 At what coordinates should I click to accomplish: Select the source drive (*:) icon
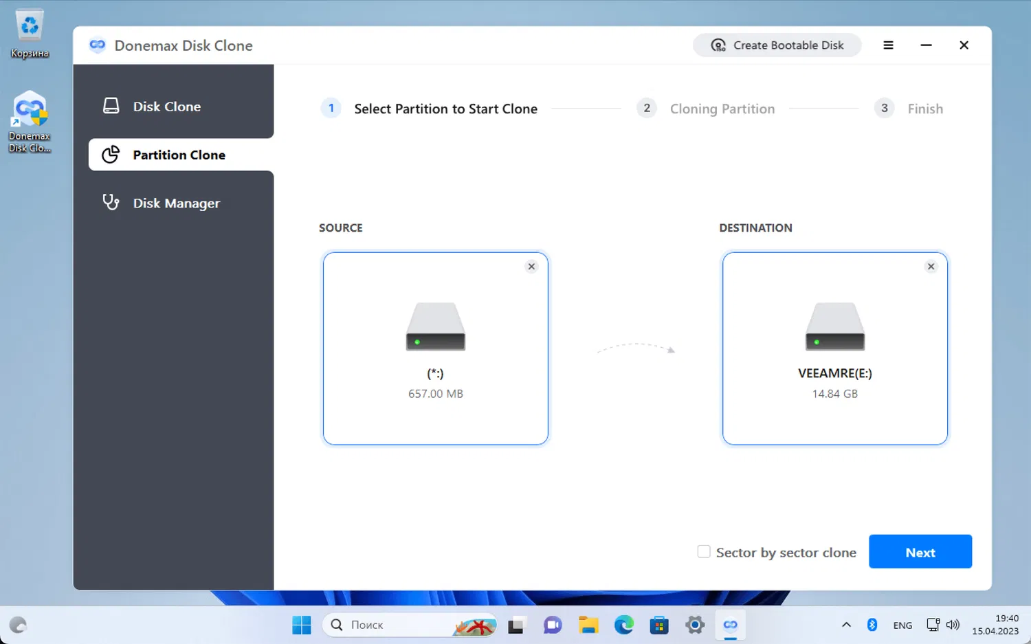434,327
